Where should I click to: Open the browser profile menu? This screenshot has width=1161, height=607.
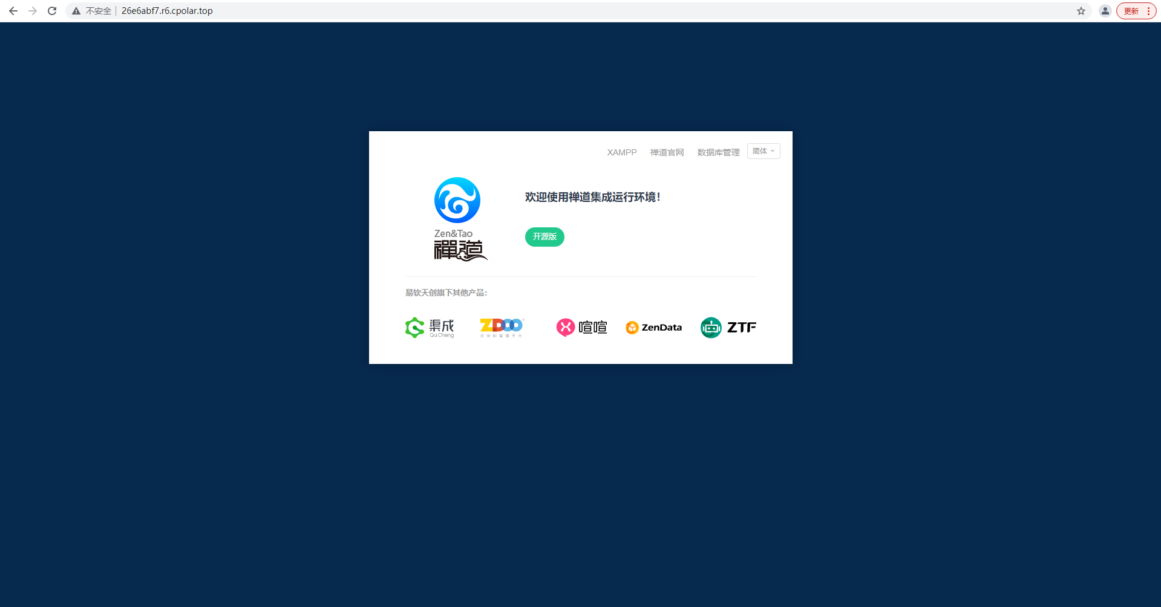point(1105,11)
